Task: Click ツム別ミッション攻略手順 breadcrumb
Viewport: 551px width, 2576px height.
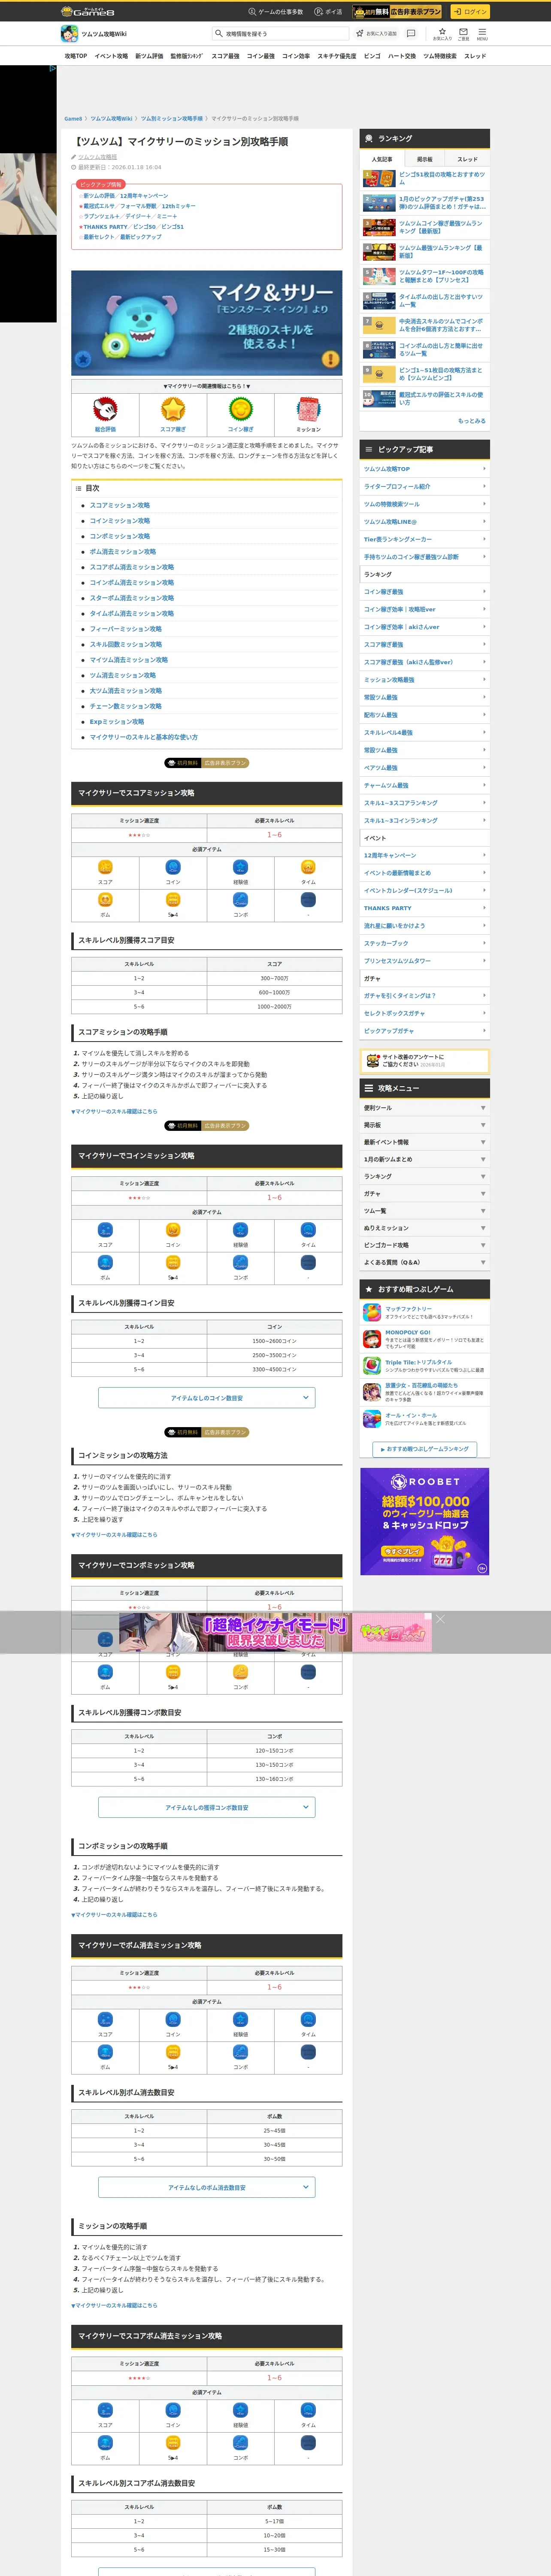Action: click(172, 119)
